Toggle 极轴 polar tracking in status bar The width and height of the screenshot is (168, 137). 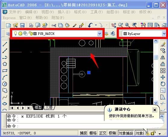click(x=112, y=133)
